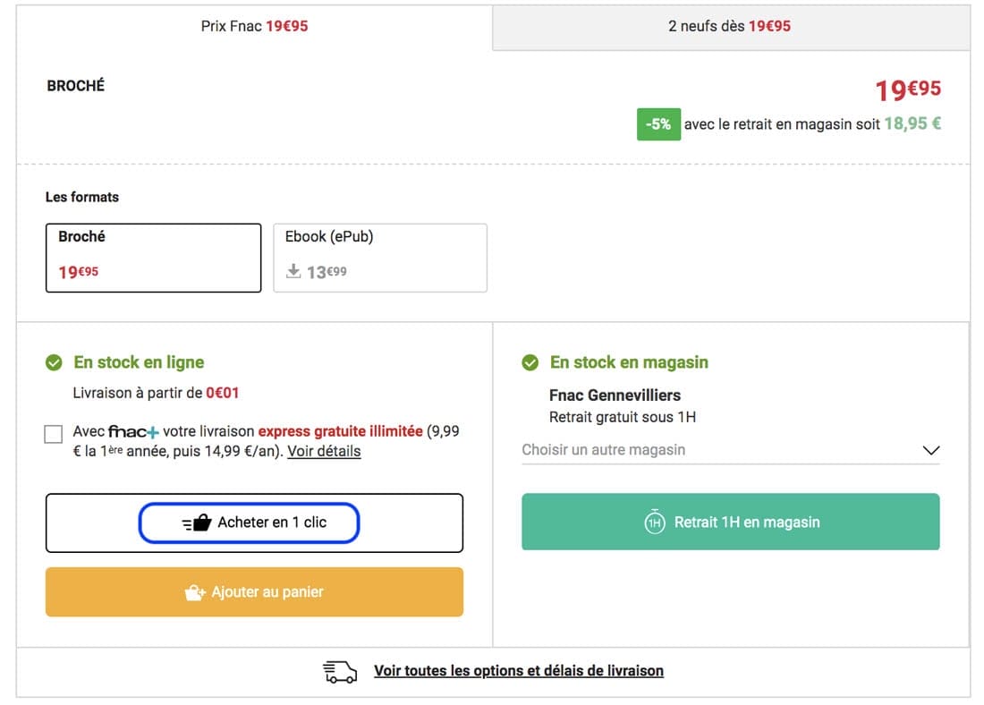Viewport: 984px width, 705px height.
Task: Expand the store list using the chevron arrow
Action: click(930, 450)
